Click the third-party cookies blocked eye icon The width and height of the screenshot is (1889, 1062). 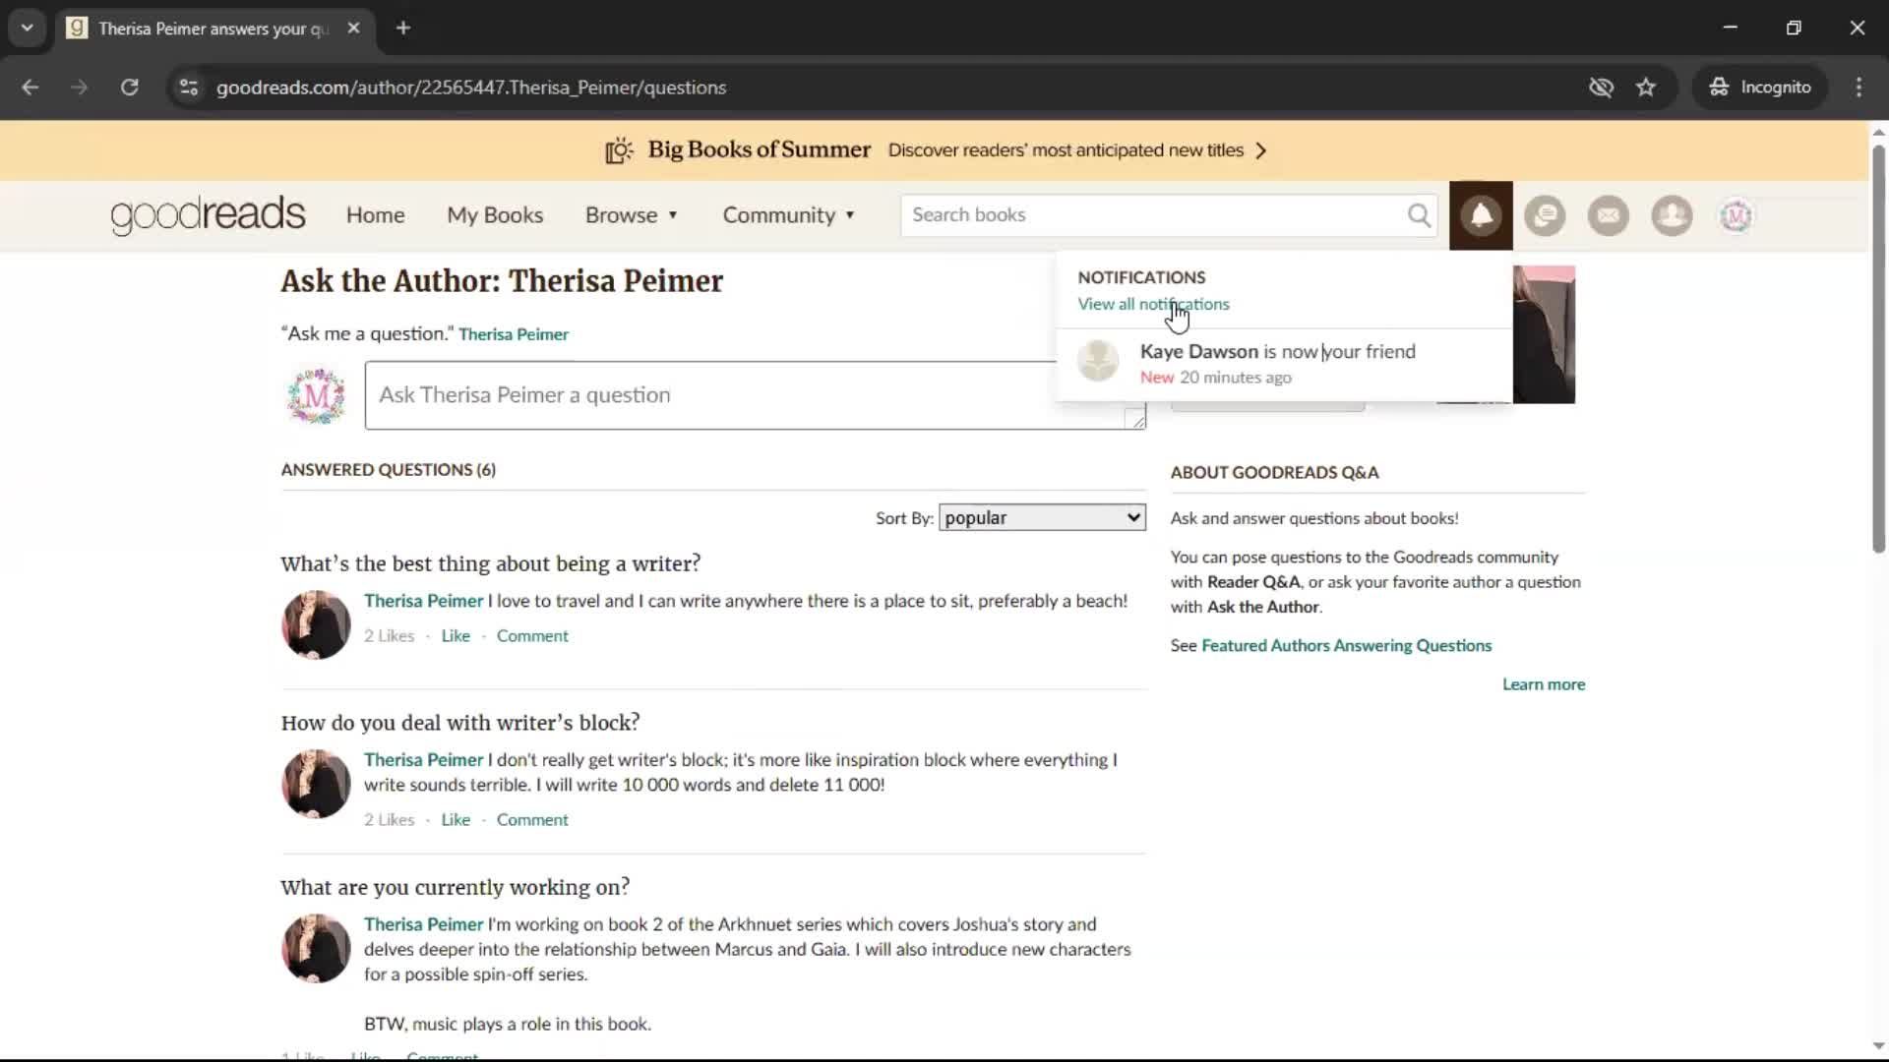tap(1601, 88)
